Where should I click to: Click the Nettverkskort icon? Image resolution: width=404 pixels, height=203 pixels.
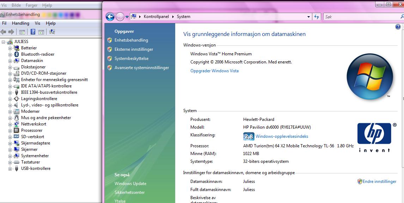[x=17, y=124]
